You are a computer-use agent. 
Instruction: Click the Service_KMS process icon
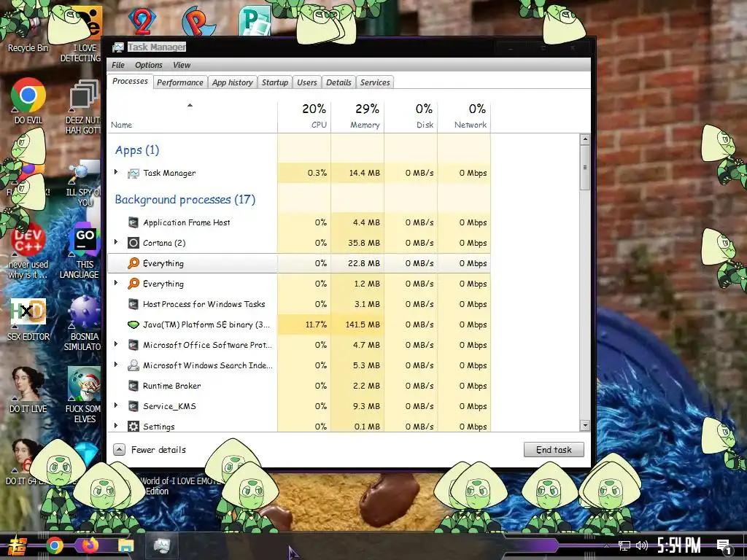(x=133, y=407)
